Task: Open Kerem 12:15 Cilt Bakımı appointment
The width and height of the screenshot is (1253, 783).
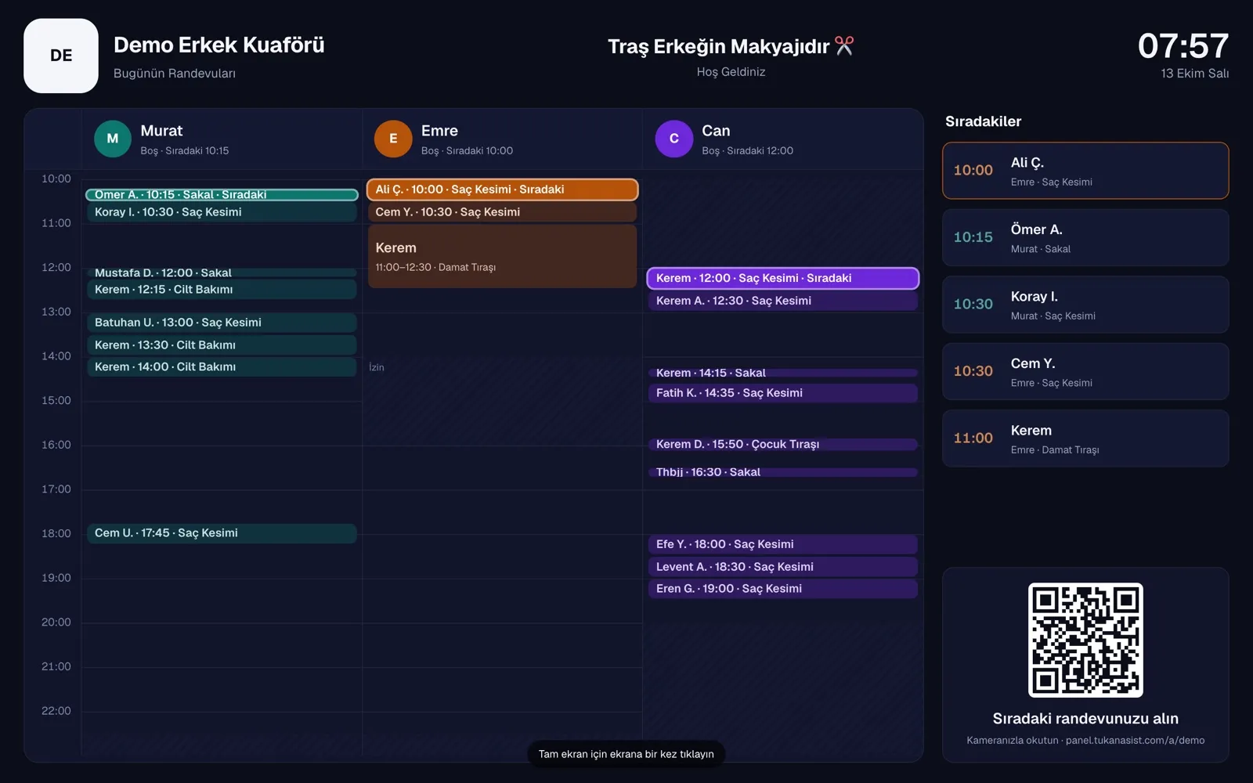Action: click(x=222, y=290)
